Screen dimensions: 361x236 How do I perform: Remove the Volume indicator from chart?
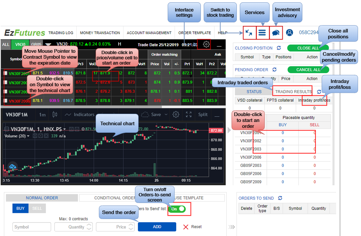46,136
